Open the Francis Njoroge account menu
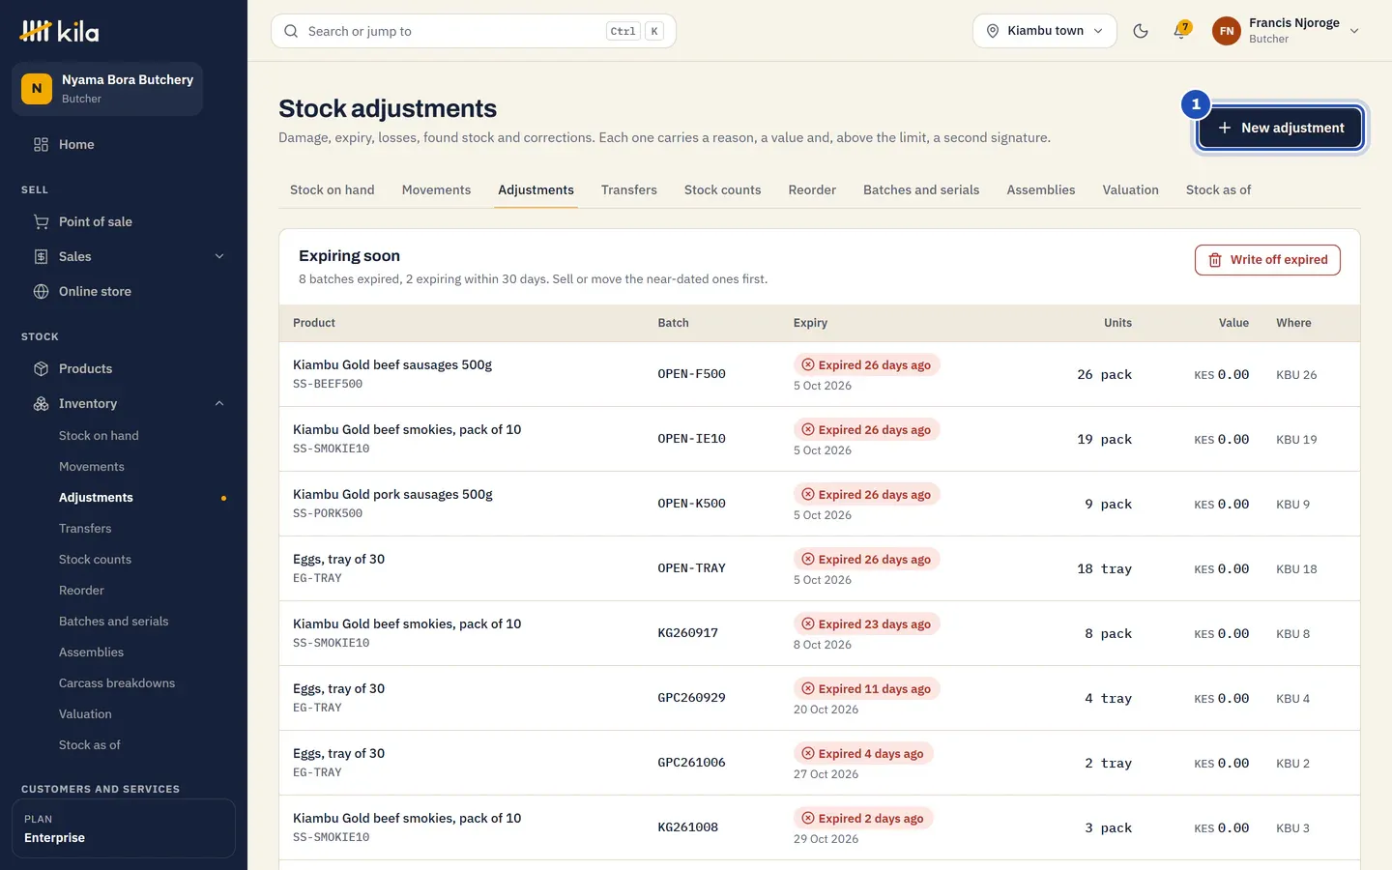The height and width of the screenshot is (870, 1392). [x=1288, y=31]
